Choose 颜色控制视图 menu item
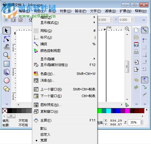The width and height of the screenshot is (151, 144). (x=65, y=51)
